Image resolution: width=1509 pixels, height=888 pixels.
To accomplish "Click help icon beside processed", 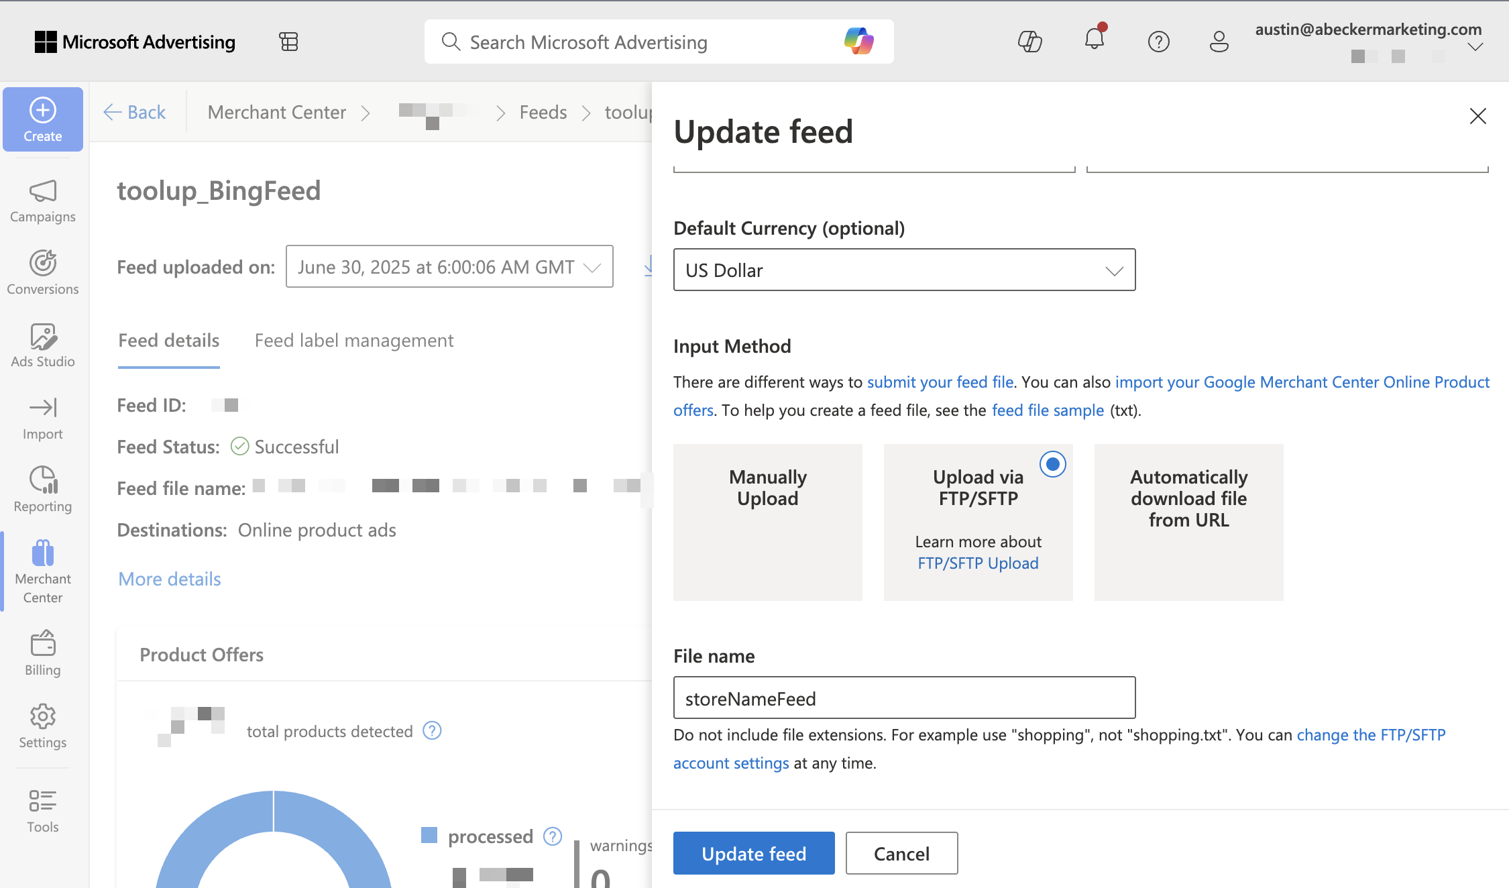I will pyautogui.click(x=553, y=836).
